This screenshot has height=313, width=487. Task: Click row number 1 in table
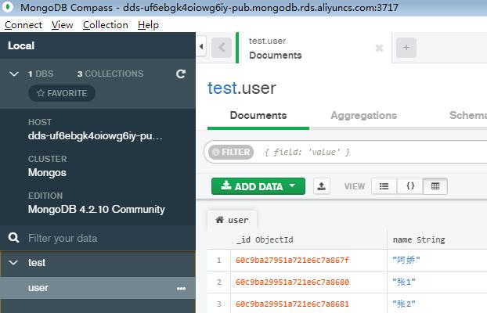point(219,261)
